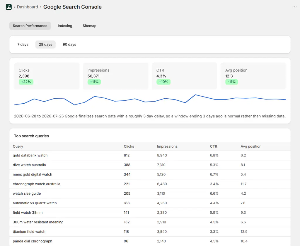Click the CTR column header in table
The height and width of the screenshot is (246, 300).
(214, 146)
